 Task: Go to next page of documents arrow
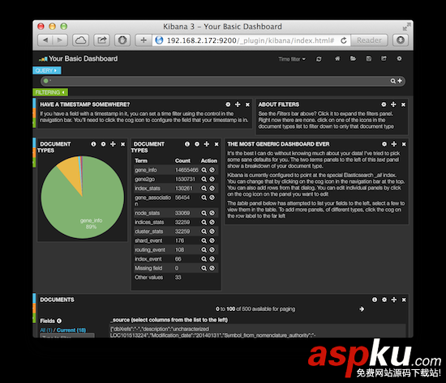tap(362, 309)
